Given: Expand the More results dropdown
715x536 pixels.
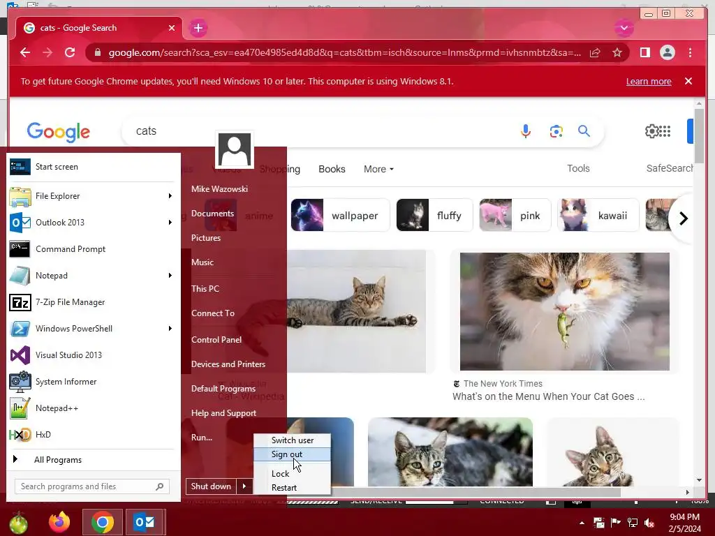Looking at the screenshot, I should coord(378,169).
